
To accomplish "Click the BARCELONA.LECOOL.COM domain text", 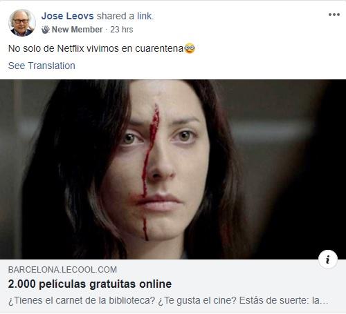I will [62, 270].
